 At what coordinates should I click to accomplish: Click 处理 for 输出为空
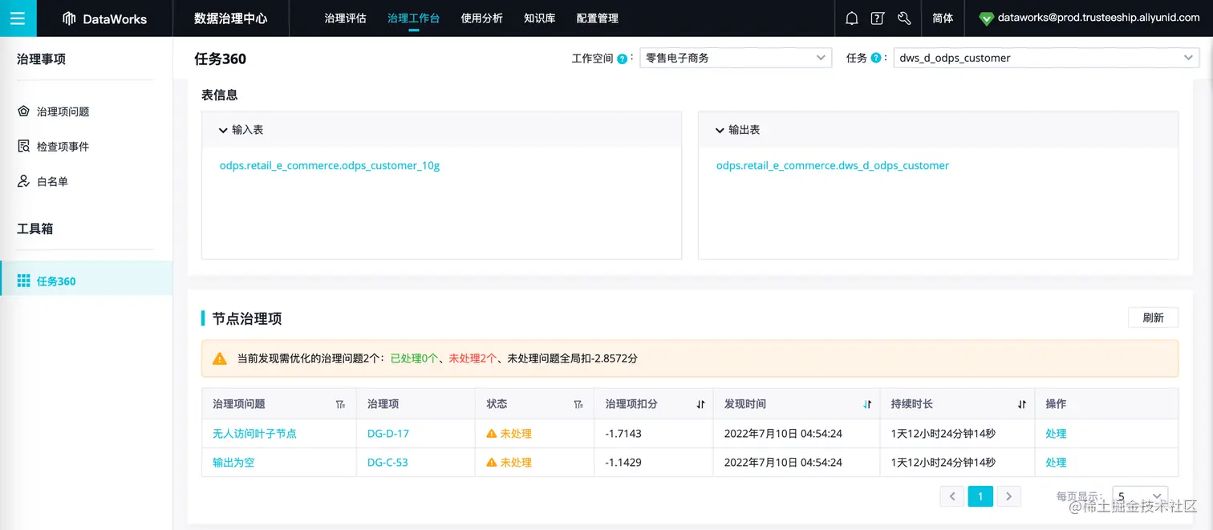[x=1056, y=462]
